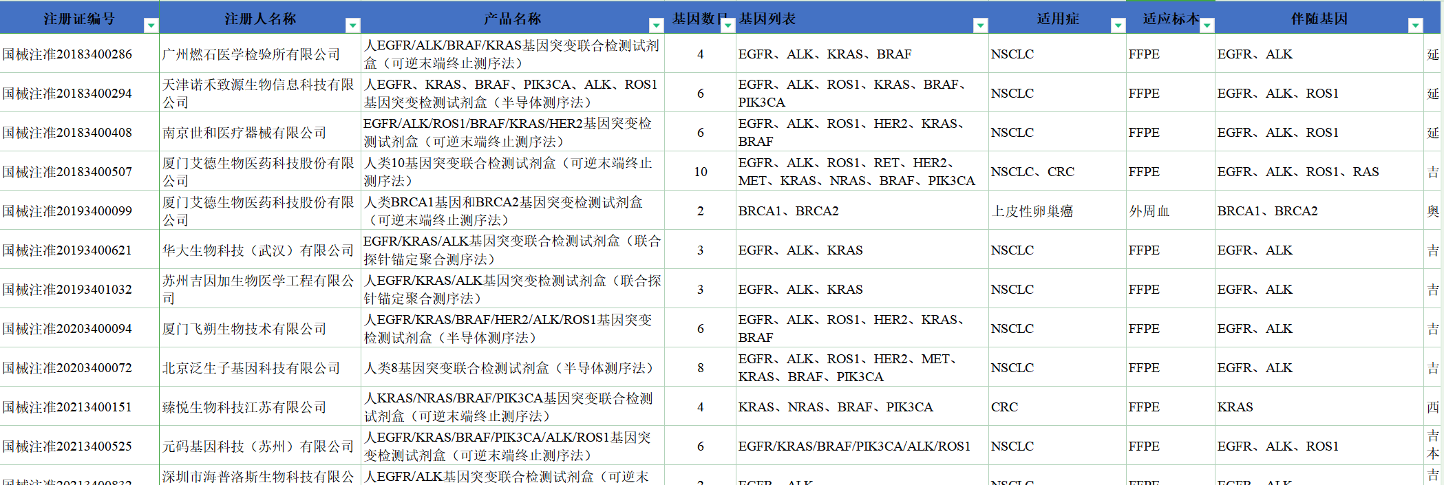The height and width of the screenshot is (485, 1444).
Task: Click gene list in row 国械注准20203400072
Action: click(862, 367)
